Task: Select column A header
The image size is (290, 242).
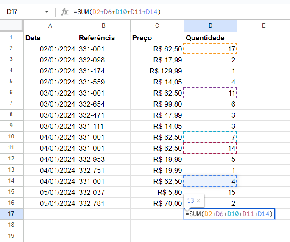Action: click(50, 25)
